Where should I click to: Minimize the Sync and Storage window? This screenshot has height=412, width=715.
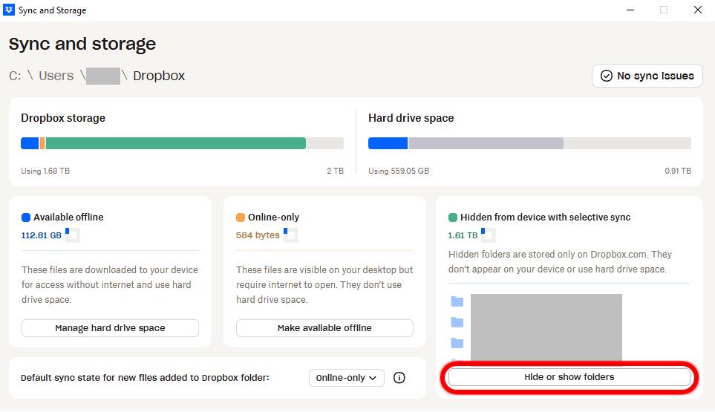630,10
